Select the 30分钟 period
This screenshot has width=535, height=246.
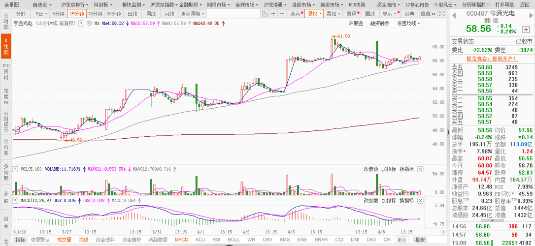95,14
